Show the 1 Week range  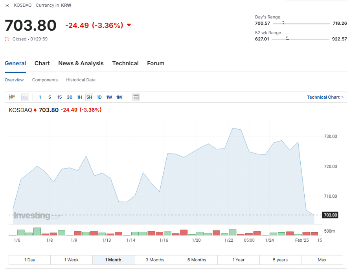click(x=72, y=260)
